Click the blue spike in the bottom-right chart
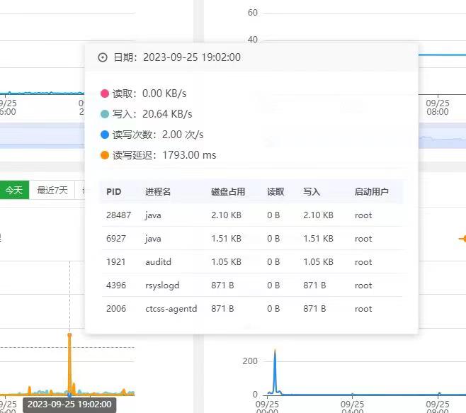 click(x=275, y=372)
